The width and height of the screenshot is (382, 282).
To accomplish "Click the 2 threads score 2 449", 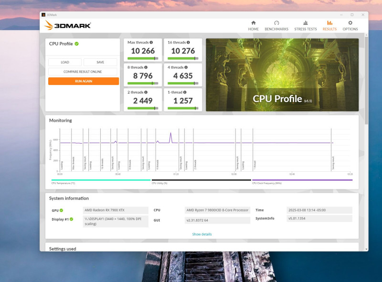I will point(143,101).
